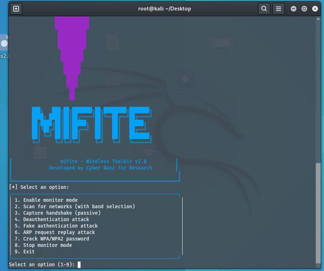Click the desktop globe icon behind the terminal
This screenshot has height=271, width=324.
click(4, 43)
